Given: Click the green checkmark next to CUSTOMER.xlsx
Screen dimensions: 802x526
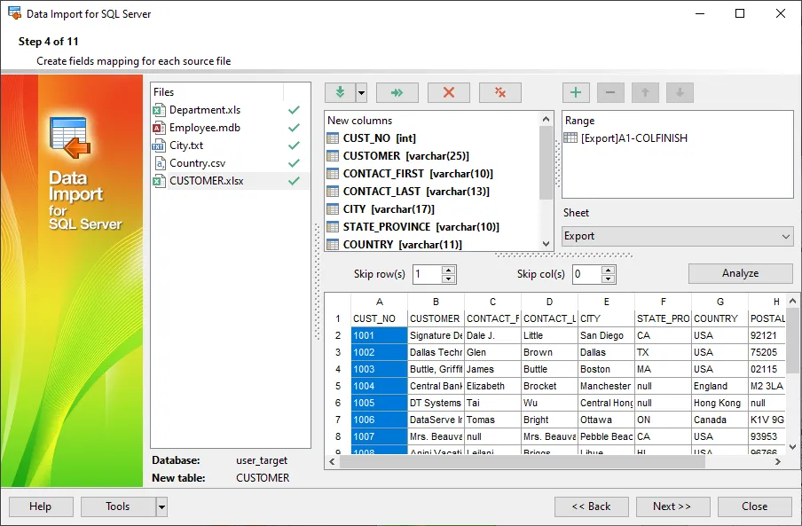Looking at the screenshot, I should click(294, 181).
